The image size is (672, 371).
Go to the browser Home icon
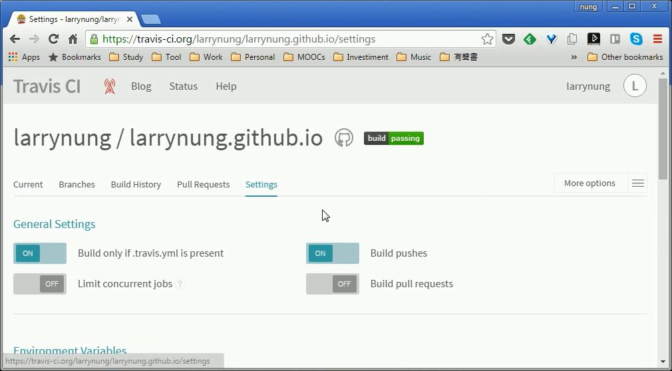73,39
